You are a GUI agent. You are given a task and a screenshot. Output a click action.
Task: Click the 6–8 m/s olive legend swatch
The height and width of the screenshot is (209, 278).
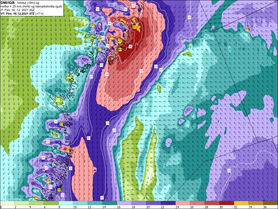tap(51, 203)
